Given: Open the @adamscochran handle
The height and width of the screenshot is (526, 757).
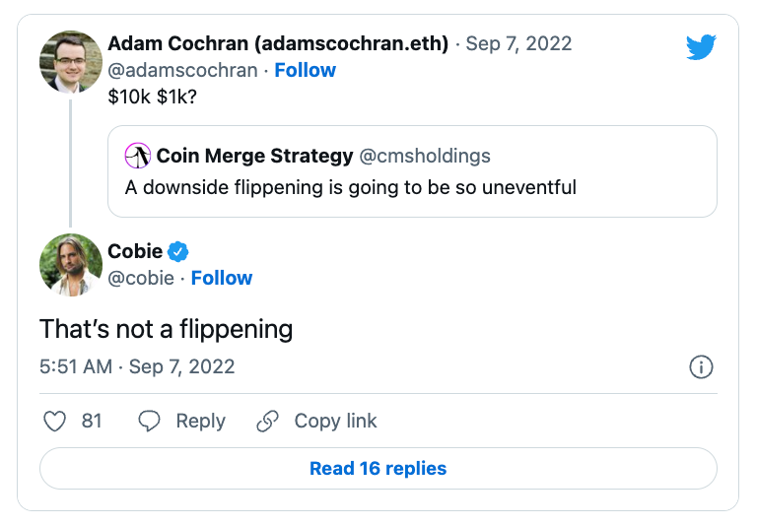Looking at the screenshot, I should pyautogui.click(x=182, y=71).
